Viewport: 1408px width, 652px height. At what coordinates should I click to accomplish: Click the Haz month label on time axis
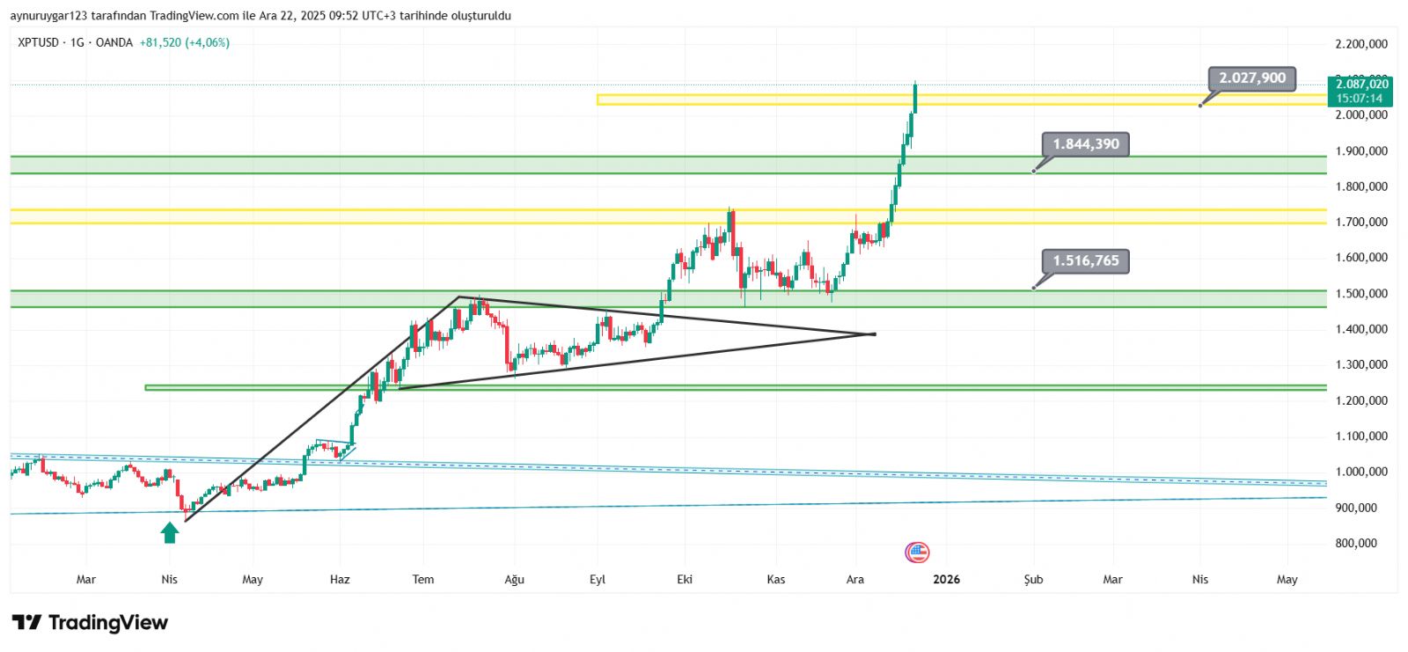coord(340,579)
